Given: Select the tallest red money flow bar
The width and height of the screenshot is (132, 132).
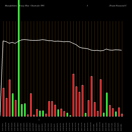Looking at the screenshot, I should (73, 95).
